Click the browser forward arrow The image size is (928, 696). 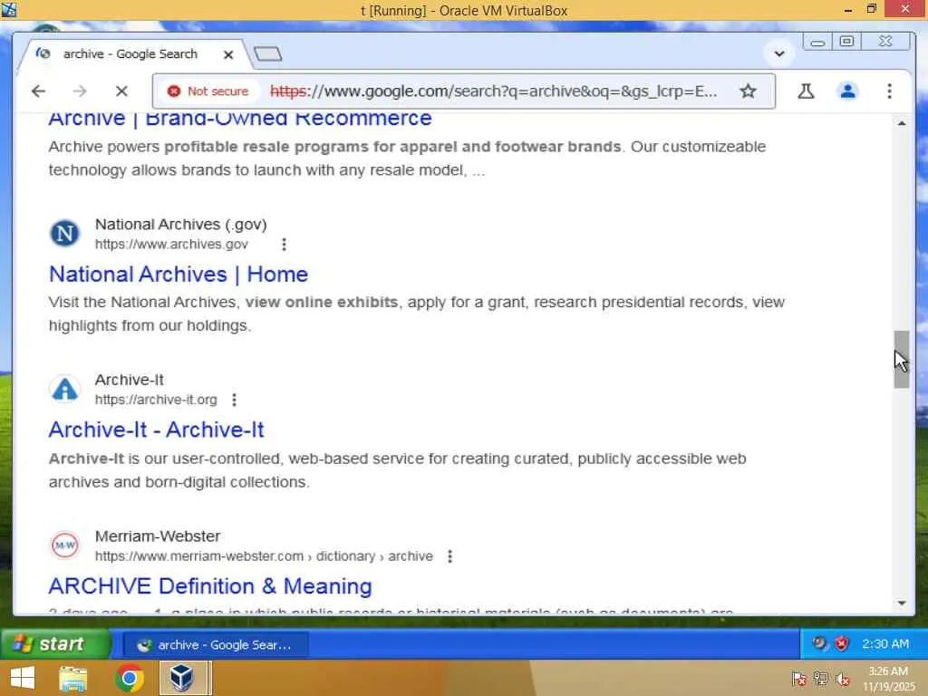[80, 92]
